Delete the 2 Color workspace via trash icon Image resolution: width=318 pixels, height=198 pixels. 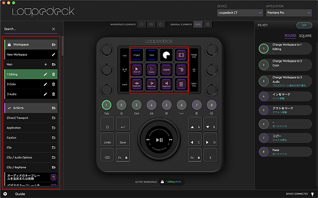pyautogui.click(x=53, y=84)
